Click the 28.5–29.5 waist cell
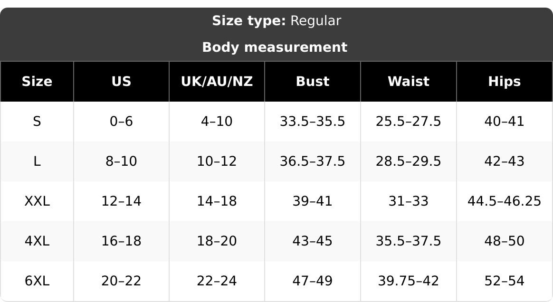553x302 pixels. pyautogui.click(x=409, y=161)
